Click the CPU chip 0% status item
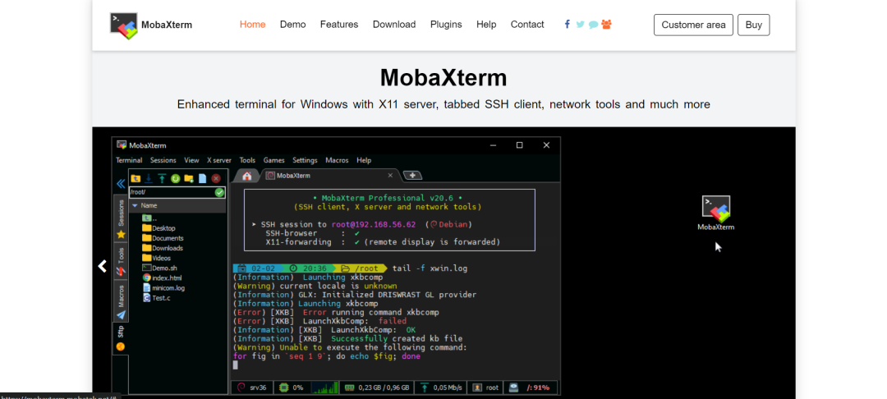 click(292, 388)
